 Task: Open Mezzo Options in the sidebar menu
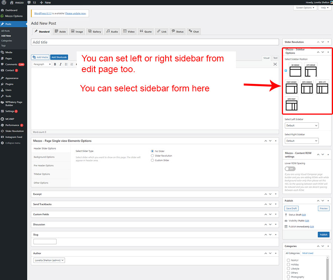click(14, 16)
